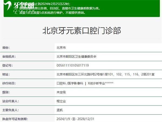This screenshot has width=162, height=122.
Task: Select approval authority 北京市朝阳区卫生健康委员会
Action: click(76, 57)
